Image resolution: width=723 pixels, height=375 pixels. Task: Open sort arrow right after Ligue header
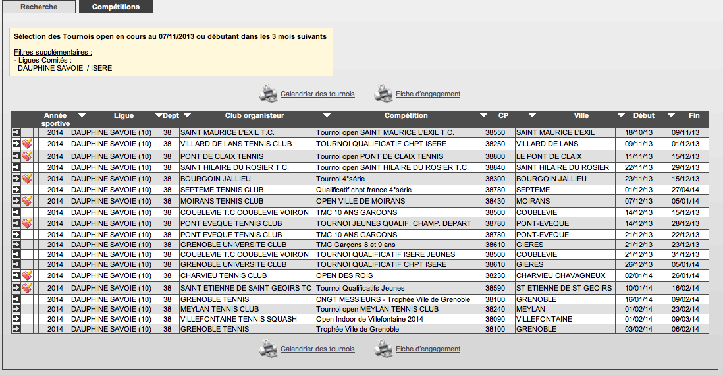[159, 115]
